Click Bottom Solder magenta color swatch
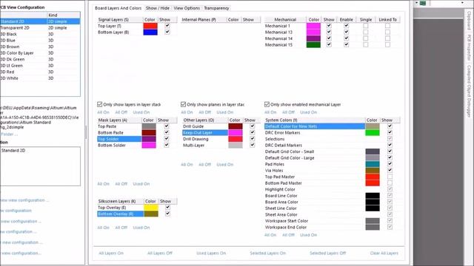This screenshot has height=266, width=474. pos(149,146)
